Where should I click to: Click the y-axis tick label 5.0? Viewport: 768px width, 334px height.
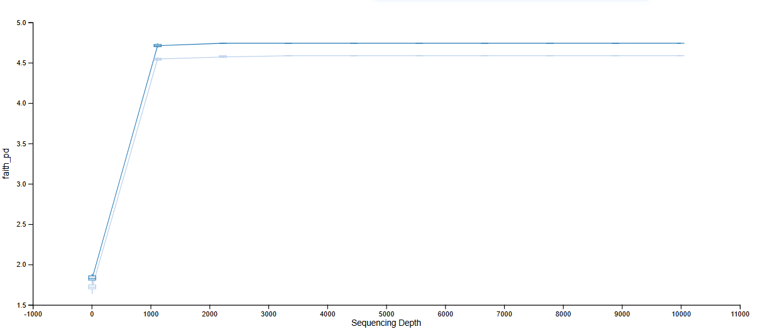click(21, 23)
